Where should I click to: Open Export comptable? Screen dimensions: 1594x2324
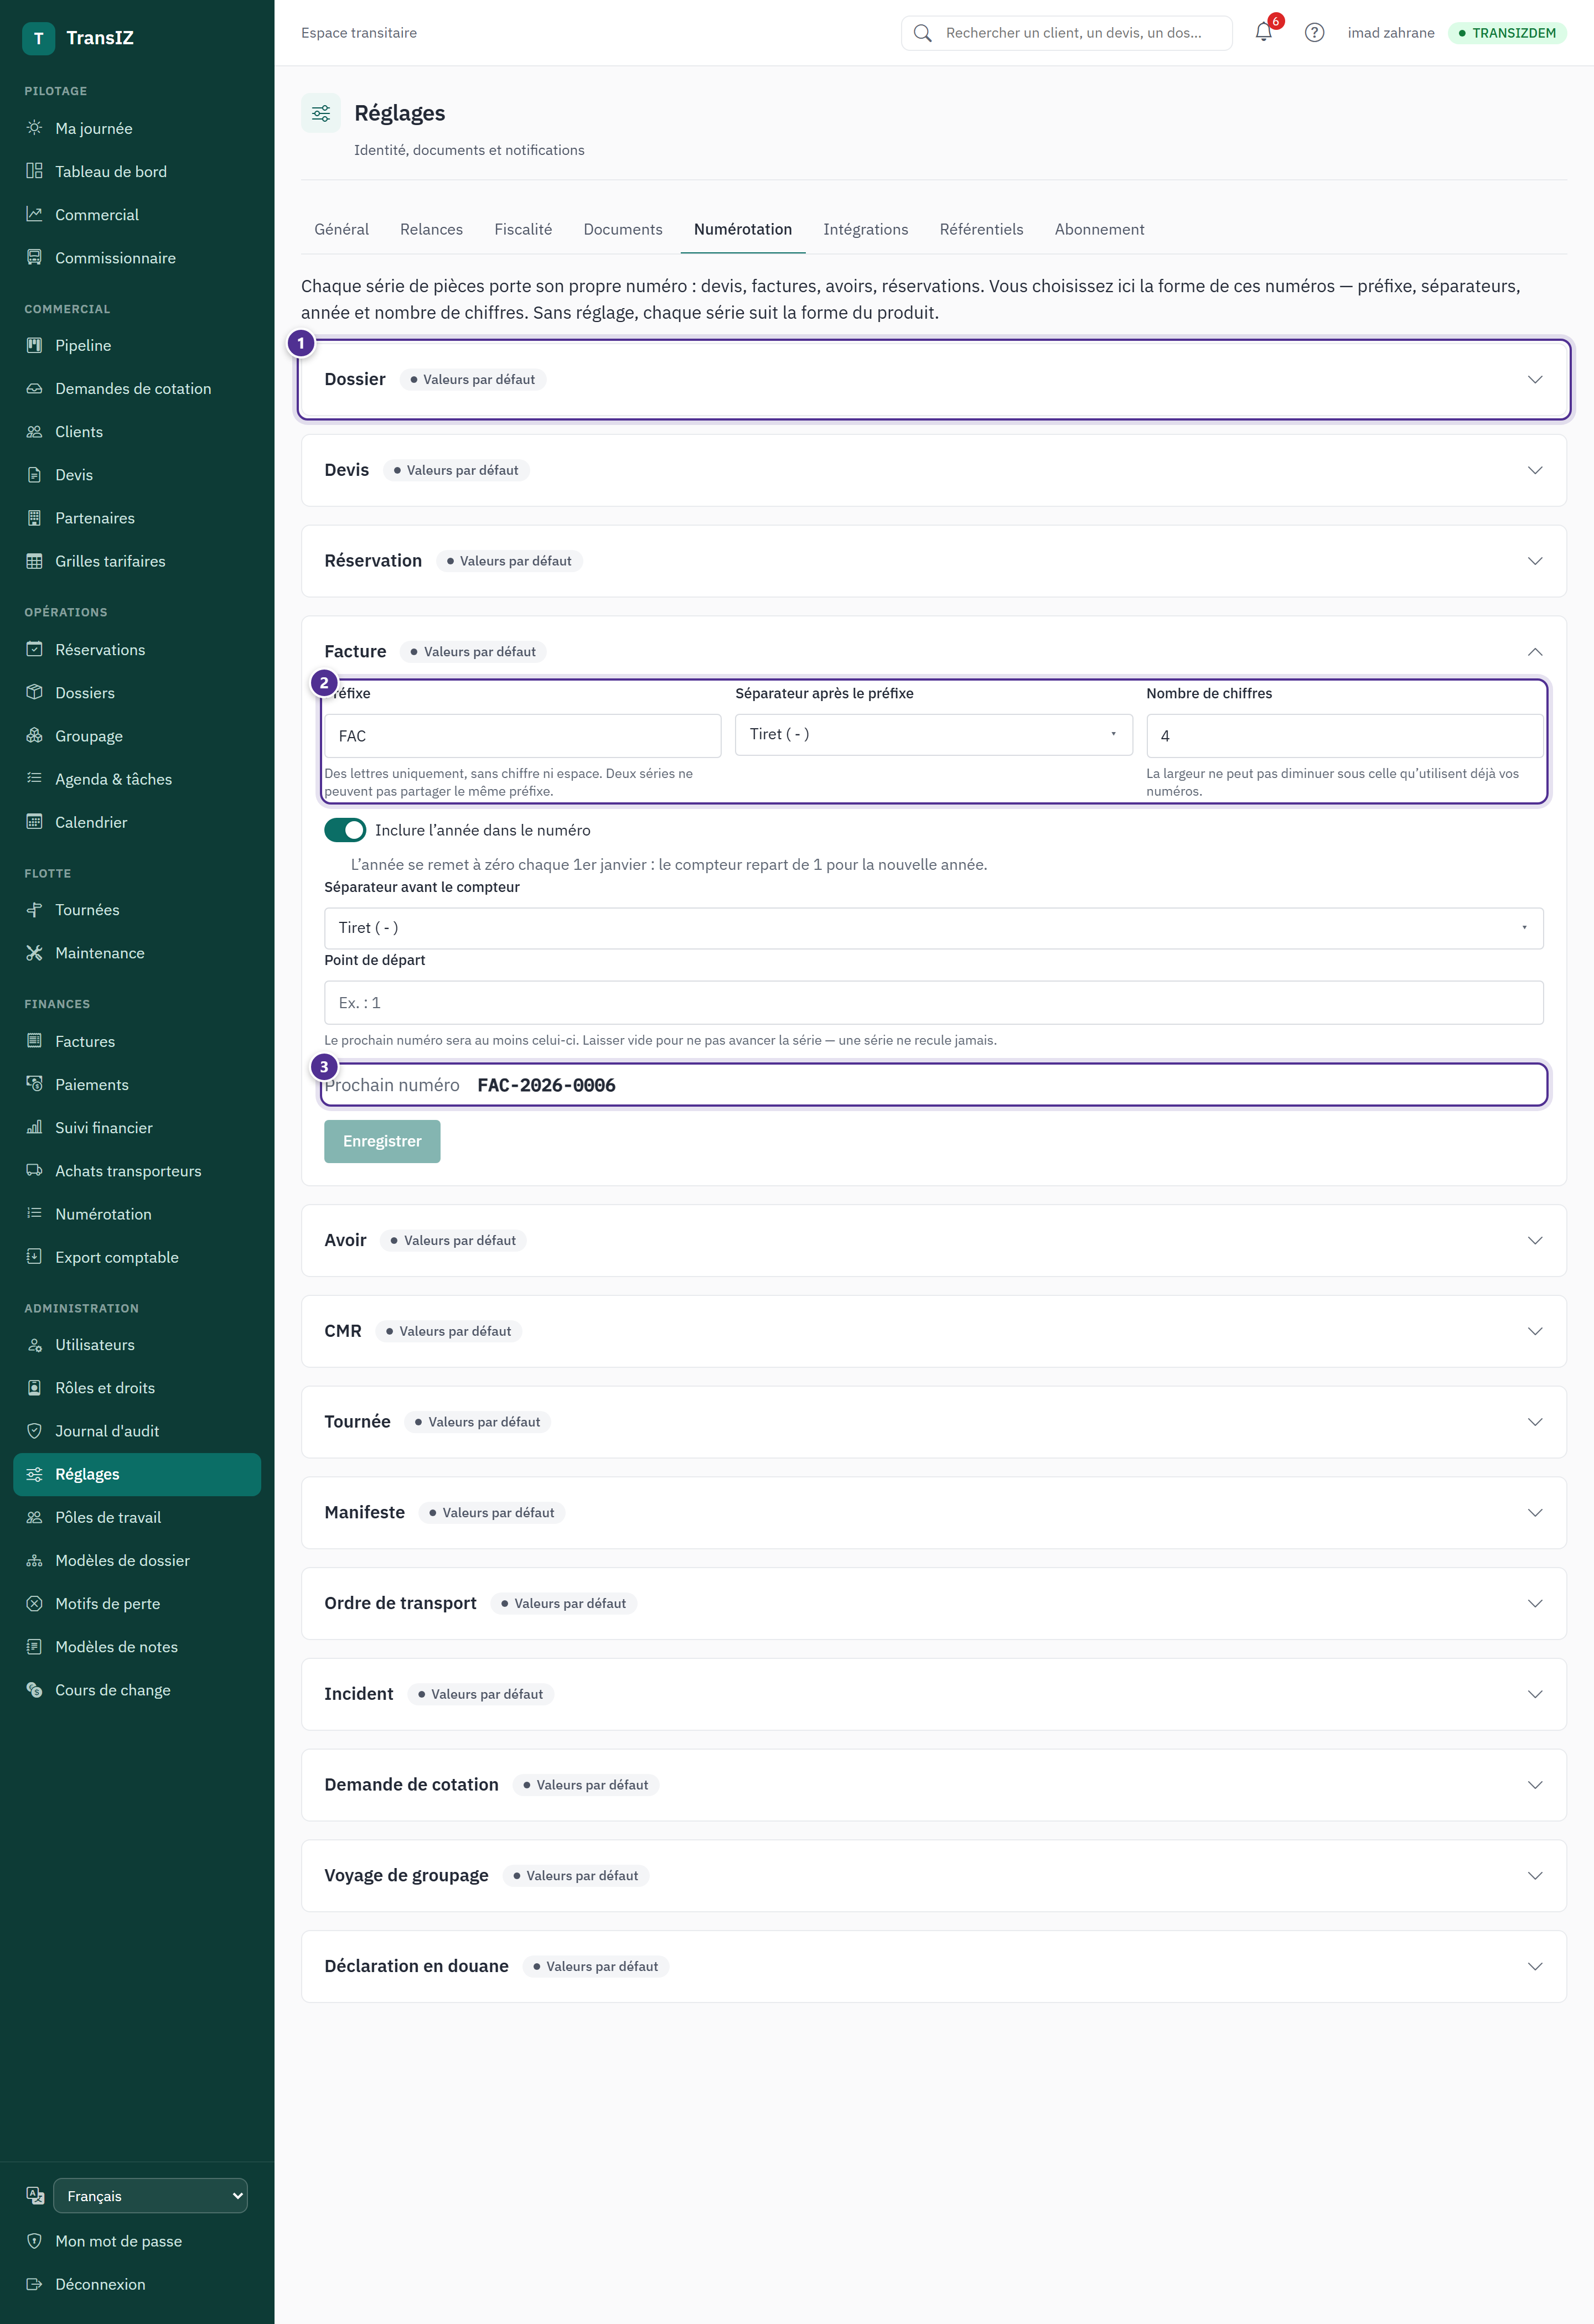137,1257
